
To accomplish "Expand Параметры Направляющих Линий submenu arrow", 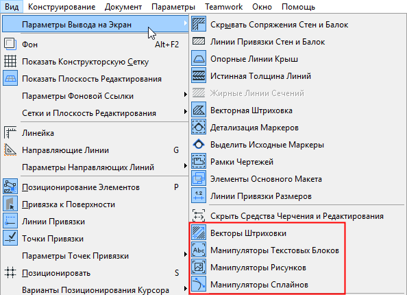I will click(x=185, y=165).
